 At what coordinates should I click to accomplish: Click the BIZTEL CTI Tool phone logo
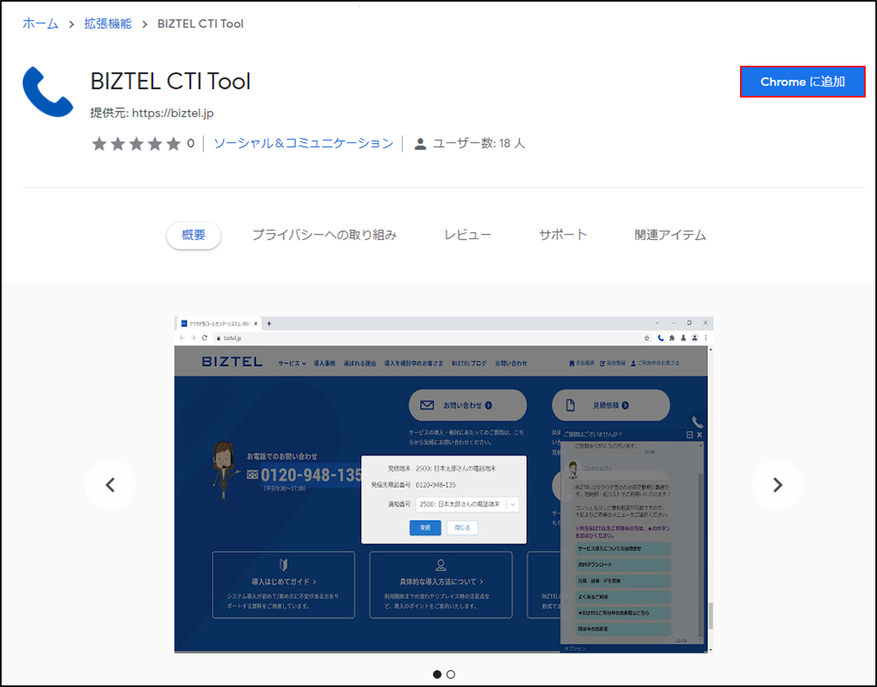pos(47,92)
